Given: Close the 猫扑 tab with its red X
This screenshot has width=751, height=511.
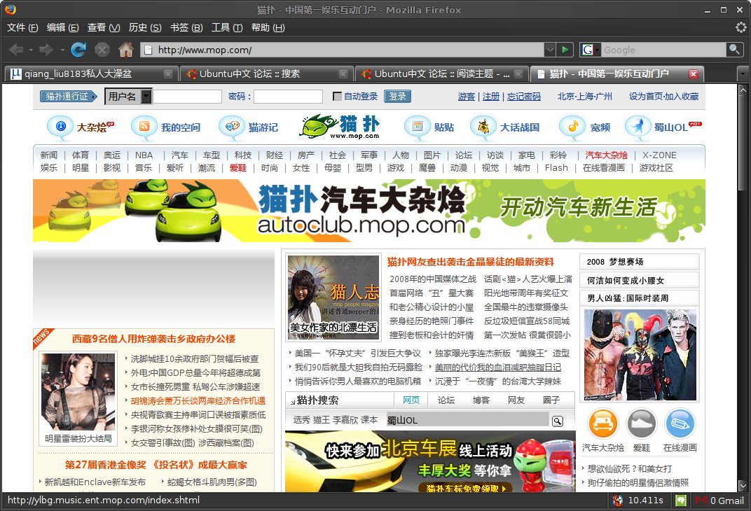Looking at the screenshot, I should [x=693, y=74].
